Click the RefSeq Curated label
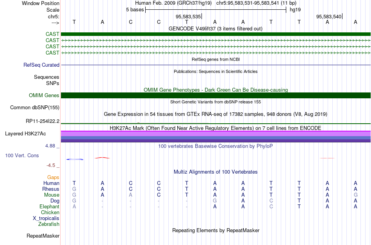The image size is (371, 245). (41, 65)
